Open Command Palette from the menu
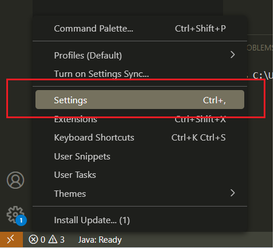 [140, 29]
